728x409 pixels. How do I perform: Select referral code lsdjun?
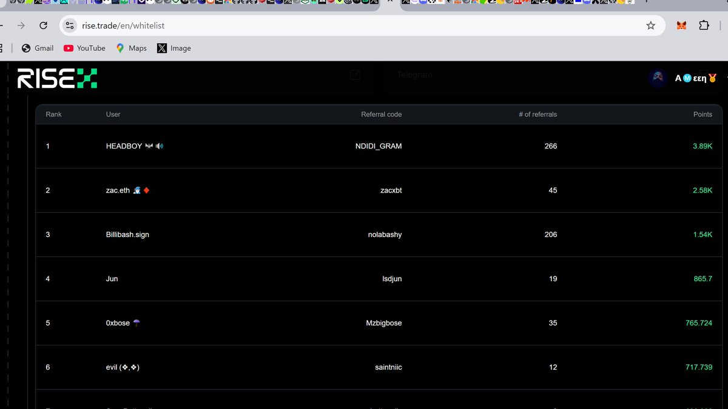click(x=392, y=279)
